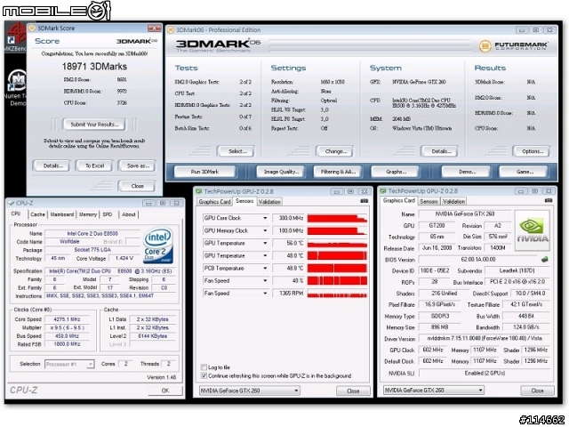The width and height of the screenshot is (569, 427).
Task: Click the Change button under Settings
Action: (336, 151)
